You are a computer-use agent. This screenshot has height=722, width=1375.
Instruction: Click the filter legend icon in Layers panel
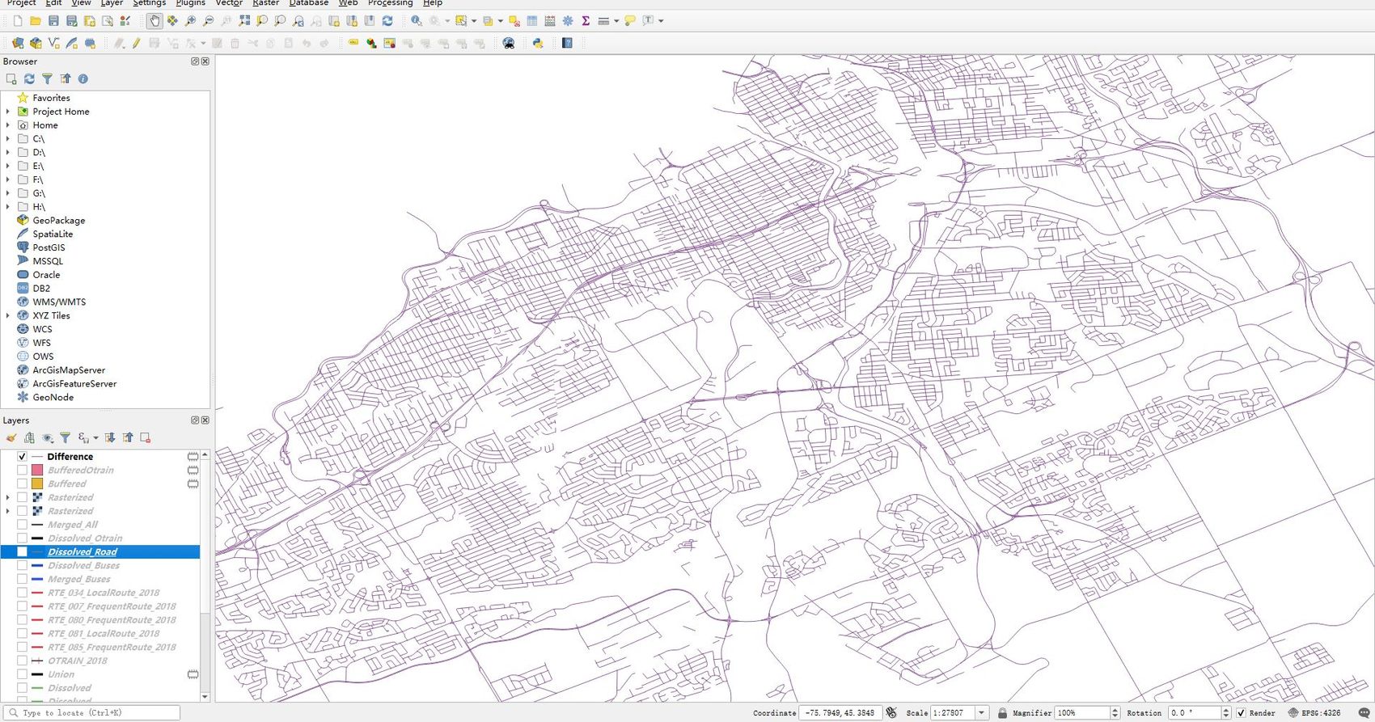[66, 437]
